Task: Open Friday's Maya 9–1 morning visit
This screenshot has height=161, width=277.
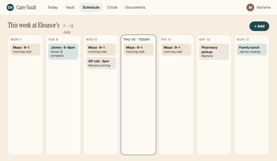Action: [176, 49]
